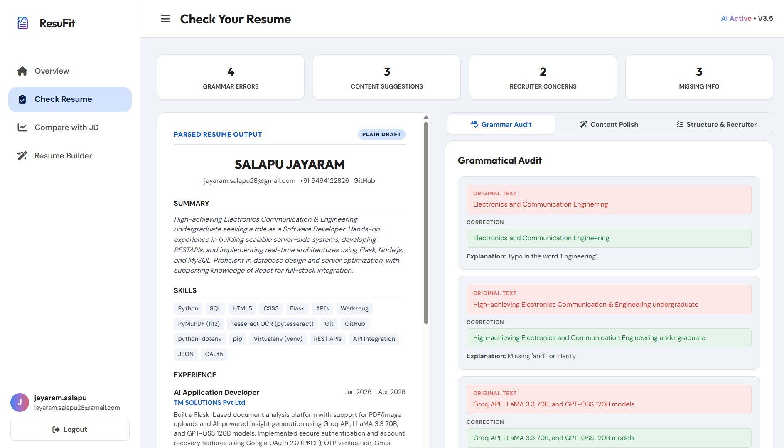This screenshot has height=448, width=784.
Task: Click the phone number +91 9494122826
Action: click(x=324, y=181)
